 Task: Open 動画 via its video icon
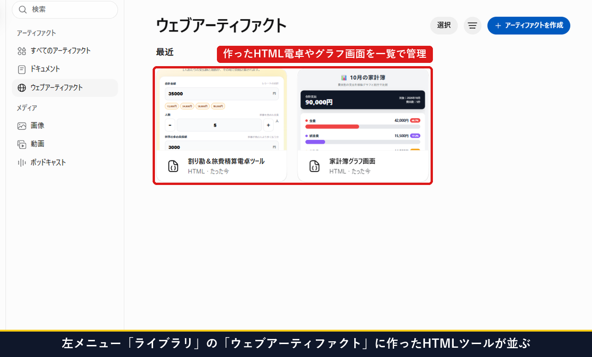[x=22, y=144]
